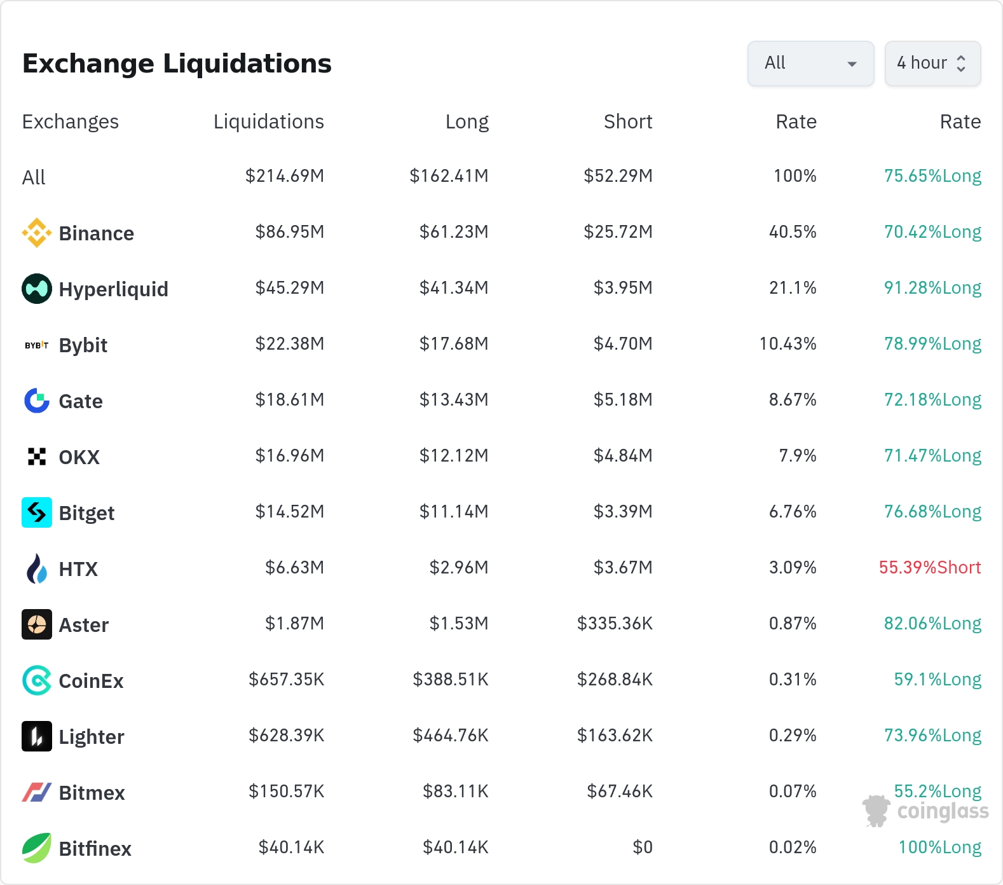
Task: Sort by Short column header
Action: [628, 121]
